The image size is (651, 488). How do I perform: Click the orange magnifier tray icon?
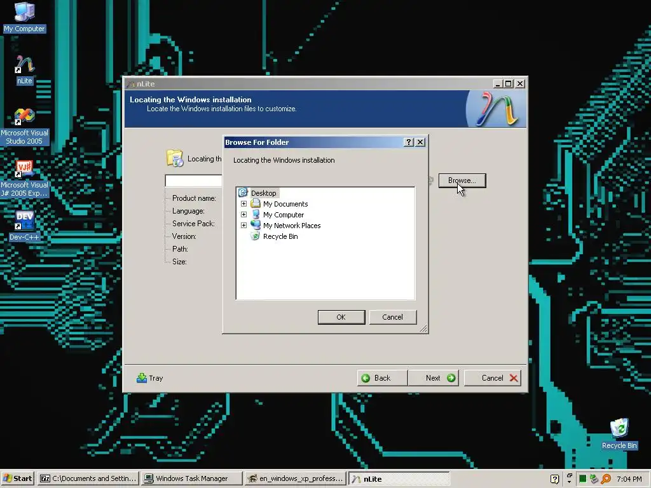coord(606,479)
